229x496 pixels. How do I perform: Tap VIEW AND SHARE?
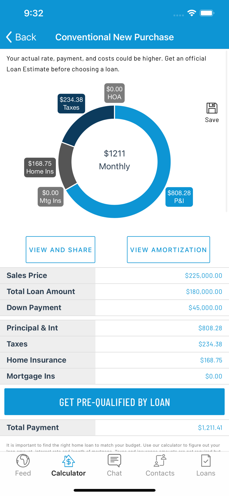60,250
